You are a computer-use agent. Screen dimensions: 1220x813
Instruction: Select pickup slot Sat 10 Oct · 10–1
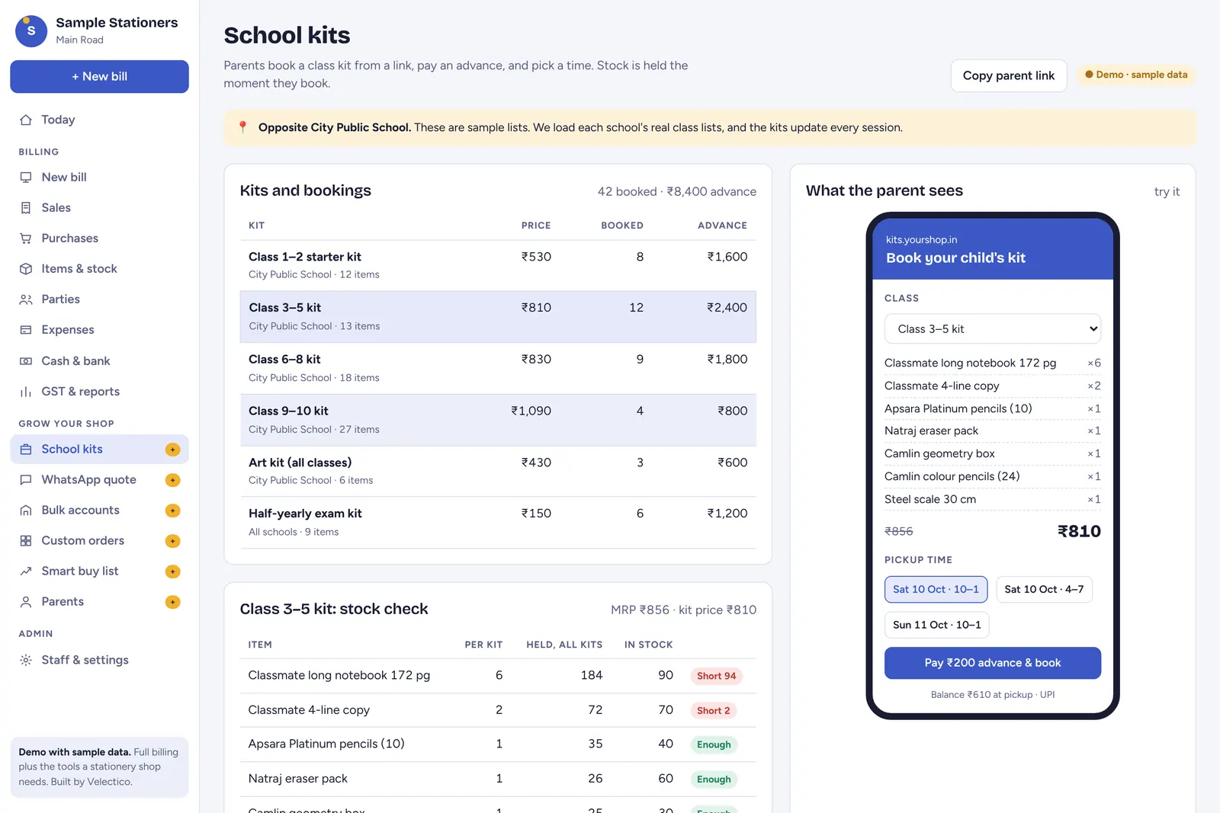point(936,589)
